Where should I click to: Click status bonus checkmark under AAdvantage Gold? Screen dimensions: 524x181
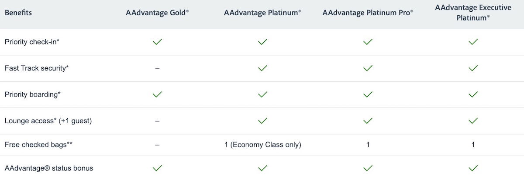tap(157, 168)
